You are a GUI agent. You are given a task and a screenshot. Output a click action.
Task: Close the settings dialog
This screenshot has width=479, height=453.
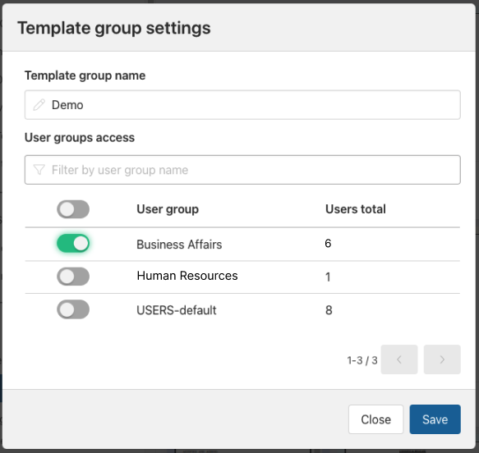click(375, 419)
